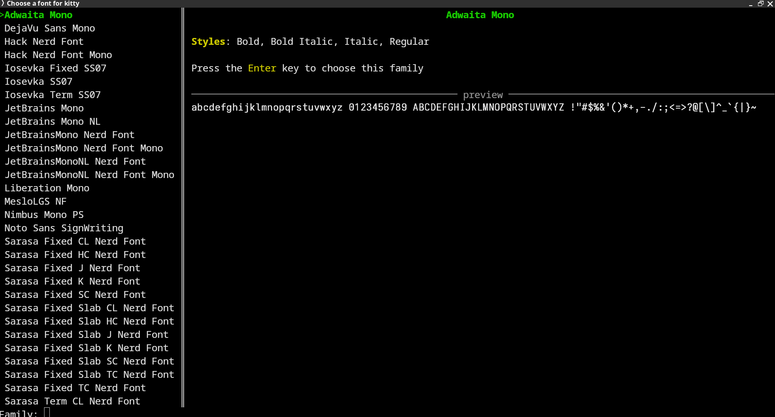The image size is (775, 417).
Task: Click Sarasa Term CL Nerd Font
Action: click(72, 401)
